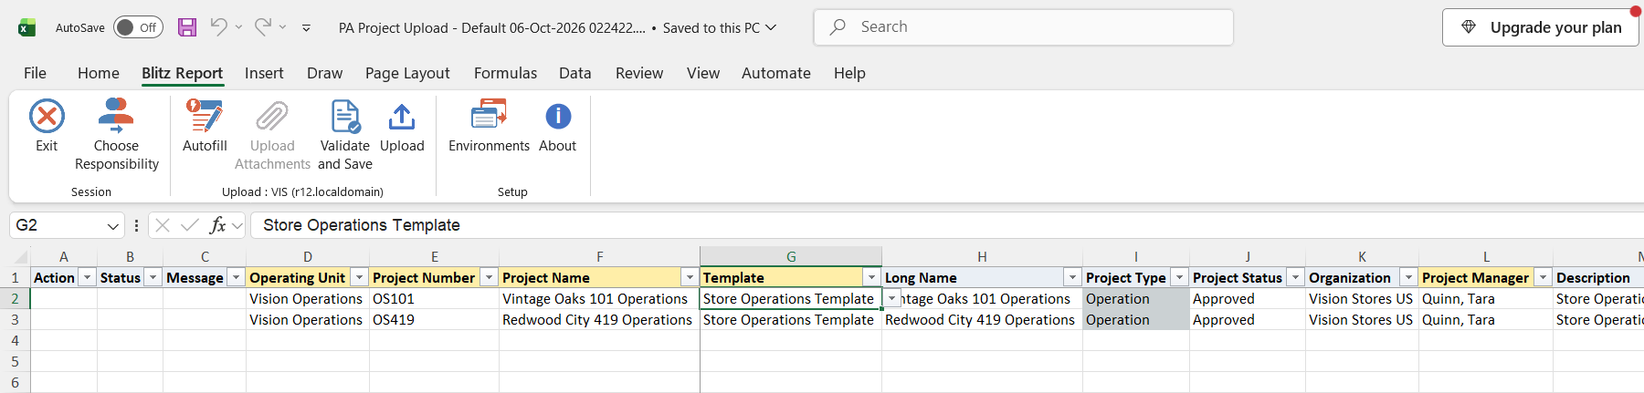This screenshot has height=393, width=1644.
Task: Open Customize Quick Access Toolbar dropdown
Action: [306, 28]
